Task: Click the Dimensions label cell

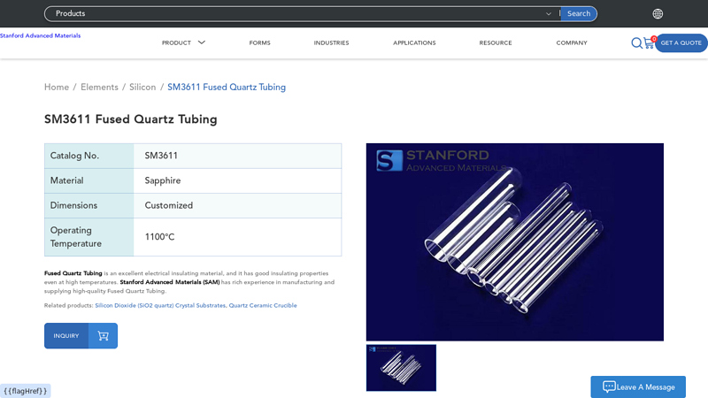Action: [89, 205]
